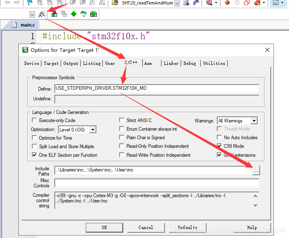Click Select Software Packs icon

point(84,14)
